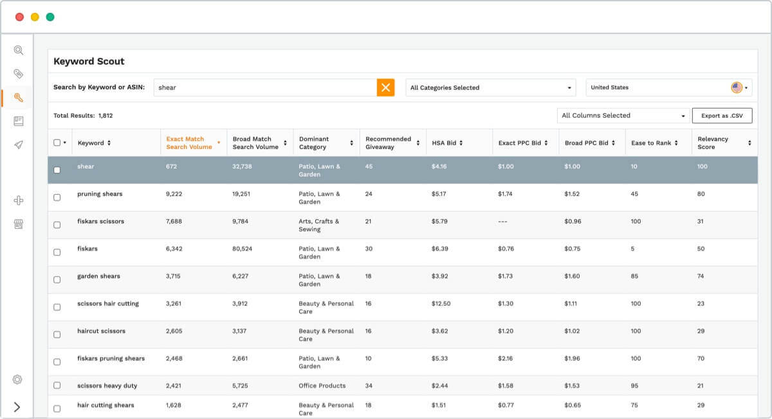Screen dimensions: 772x419
Task: Click the scissors hair cutting keyword
Action: point(108,303)
